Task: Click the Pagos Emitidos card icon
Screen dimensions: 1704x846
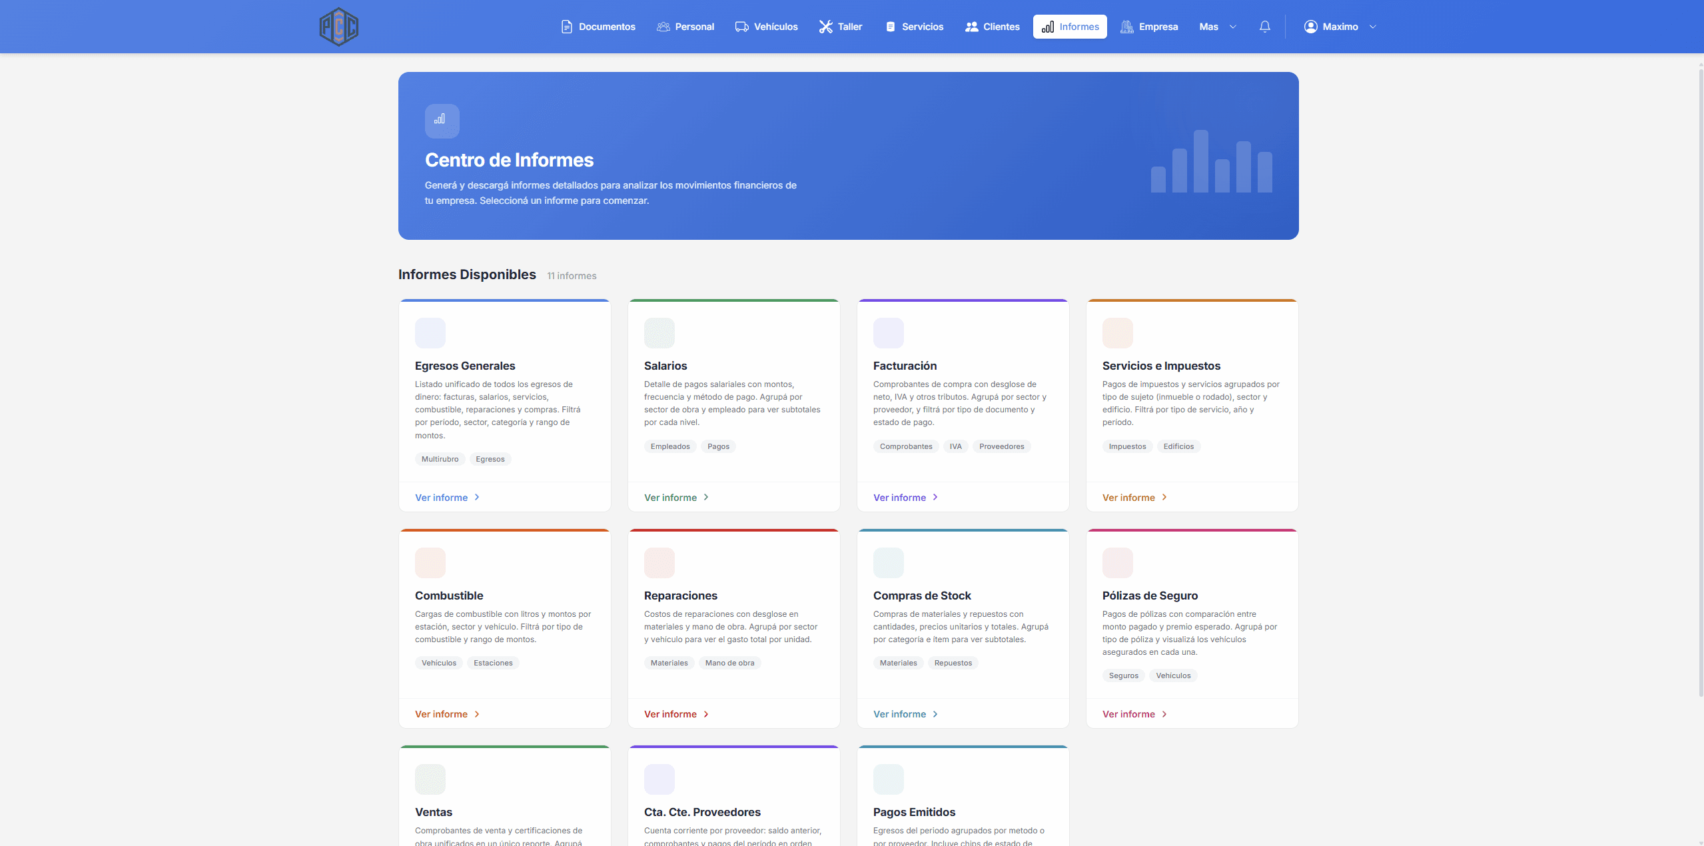Action: [888, 779]
